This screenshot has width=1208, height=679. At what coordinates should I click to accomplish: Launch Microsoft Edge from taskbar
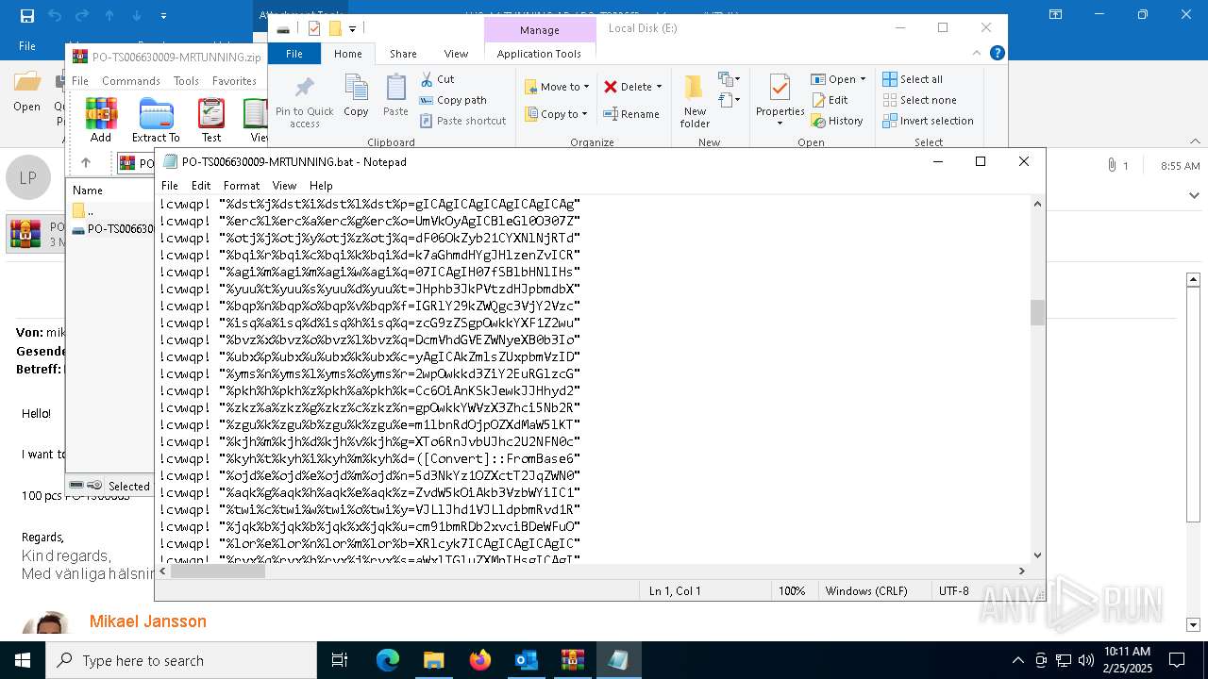tap(388, 660)
